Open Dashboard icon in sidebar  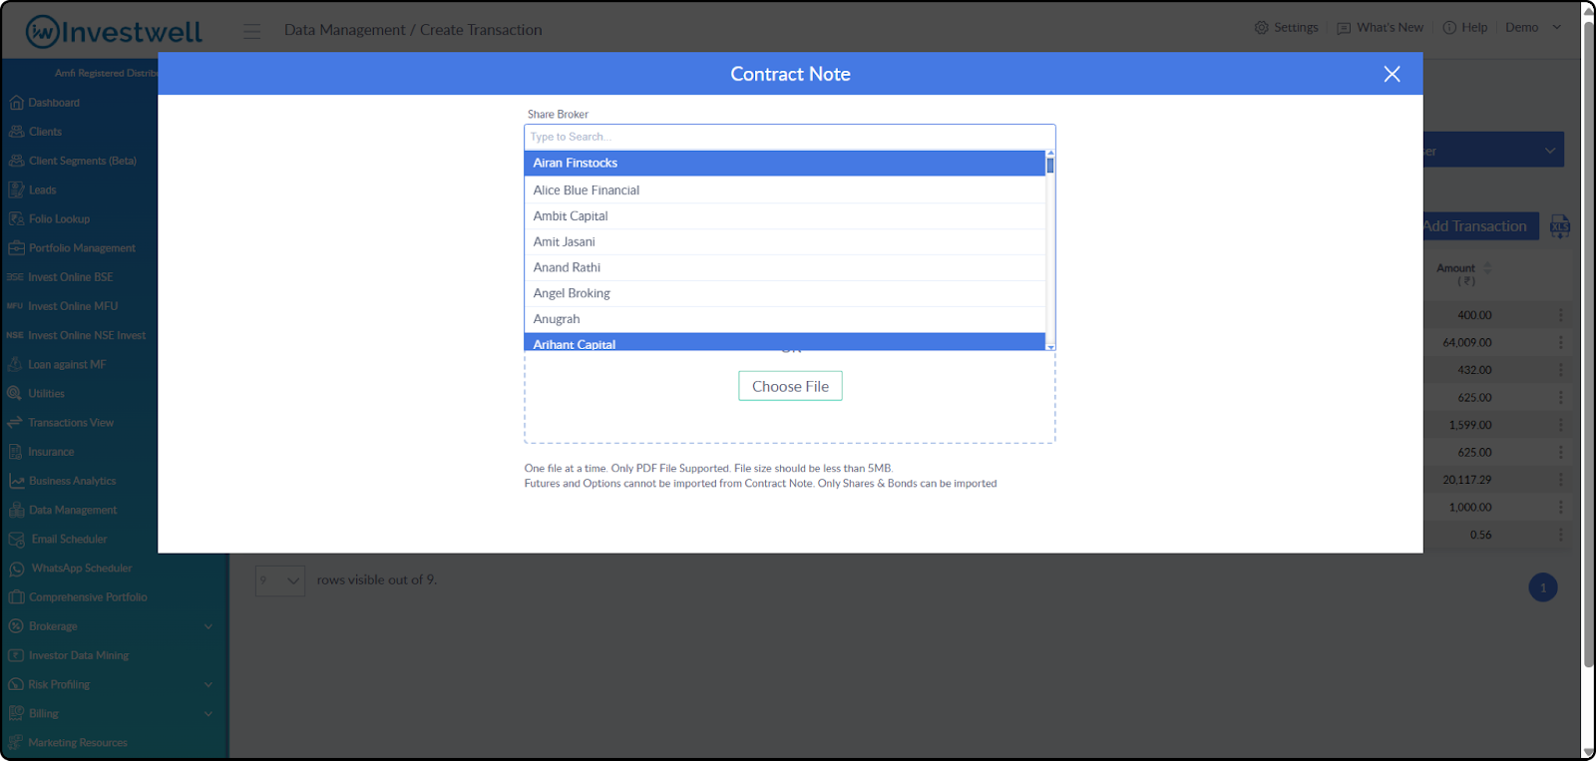coord(16,103)
